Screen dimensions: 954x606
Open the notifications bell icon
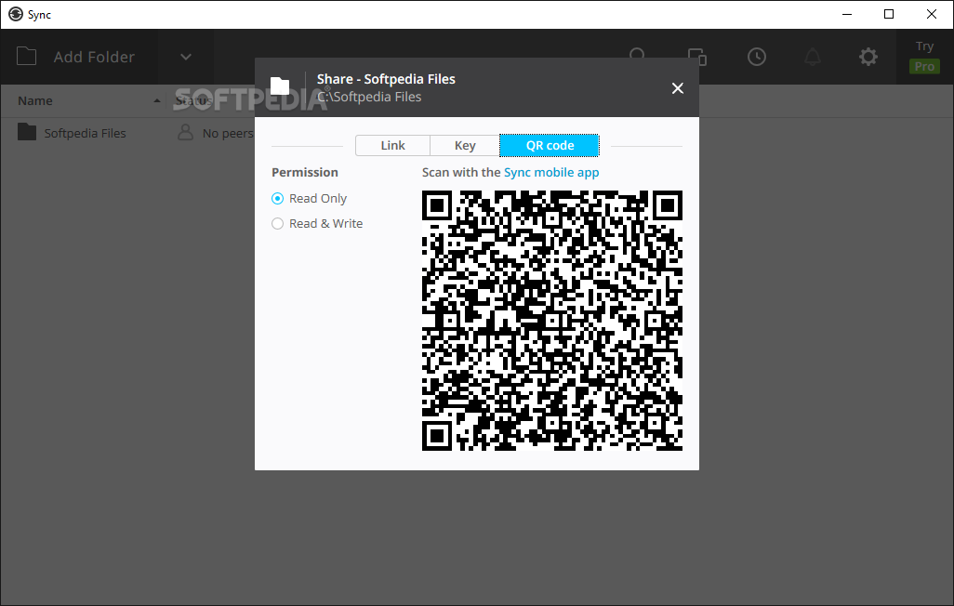(813, 57)
